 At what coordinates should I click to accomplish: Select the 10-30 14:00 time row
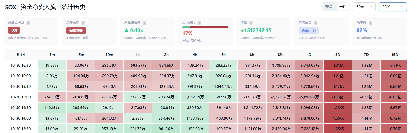pos(205,118)
